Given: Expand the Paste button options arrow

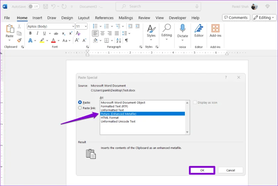Looking at the screenshot, I should click(9, 40).
